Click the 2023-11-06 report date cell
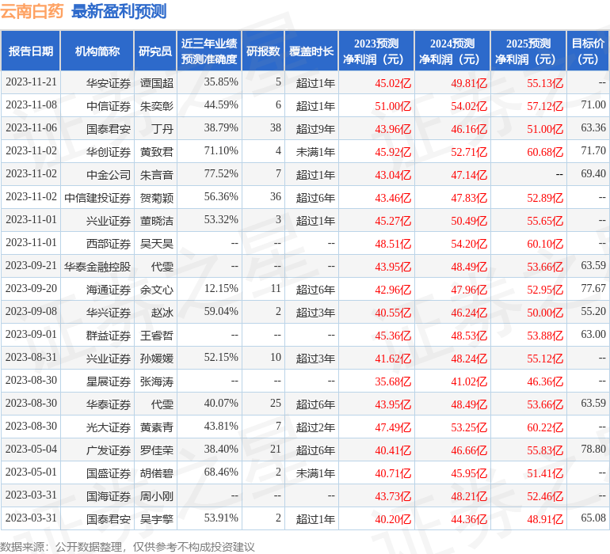This screenshot has height=554, width=610. [31, 128]
